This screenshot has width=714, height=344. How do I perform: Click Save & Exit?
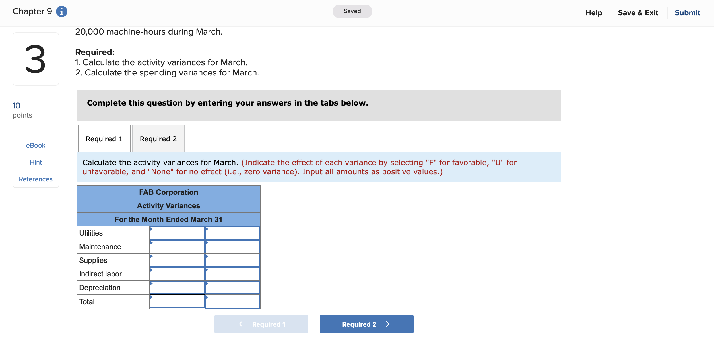[638, 12]
